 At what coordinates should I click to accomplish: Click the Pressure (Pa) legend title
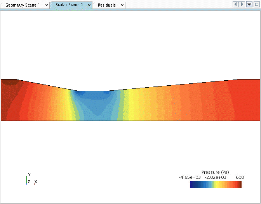(215, 172)
